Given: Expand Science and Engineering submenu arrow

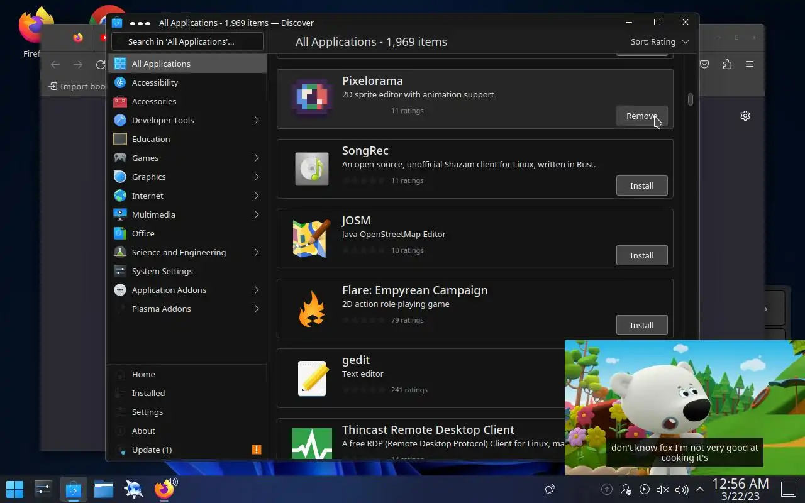Looking at the screenshot, I should pyautogui.click(x=257, y=252).
